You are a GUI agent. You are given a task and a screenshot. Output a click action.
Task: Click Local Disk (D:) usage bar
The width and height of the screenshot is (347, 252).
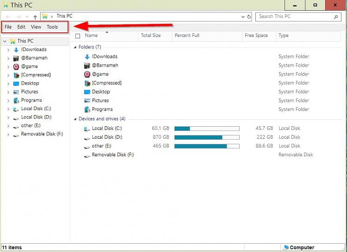tap(207, 137)
